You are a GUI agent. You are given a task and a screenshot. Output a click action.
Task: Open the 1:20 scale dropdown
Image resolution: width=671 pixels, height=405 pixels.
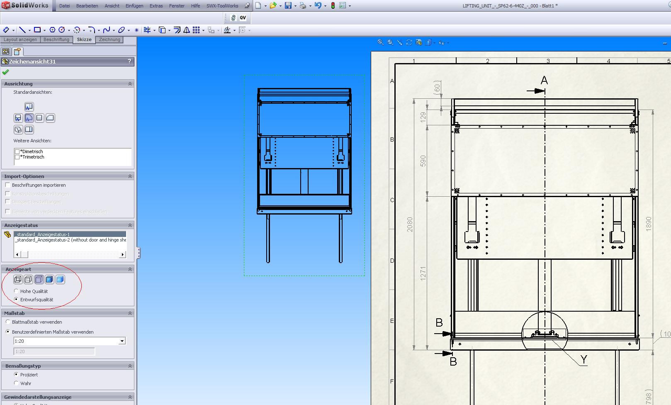coord(122,341)
